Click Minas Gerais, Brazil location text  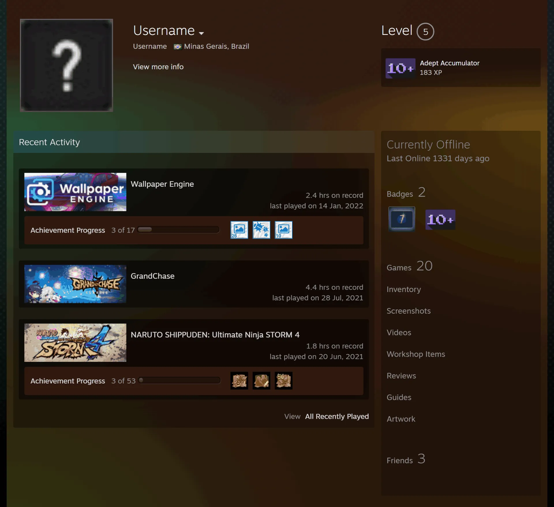click(x=216, y=46)
